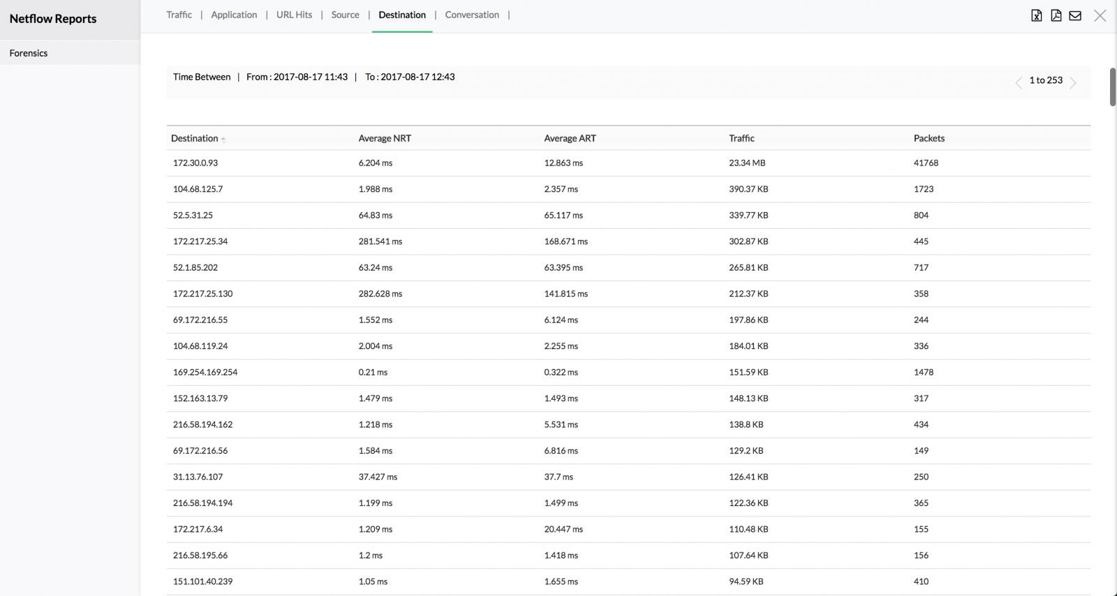Click the 282.628 ms Average NRT value
1117x596 pixels.
(x=380, y=294)
